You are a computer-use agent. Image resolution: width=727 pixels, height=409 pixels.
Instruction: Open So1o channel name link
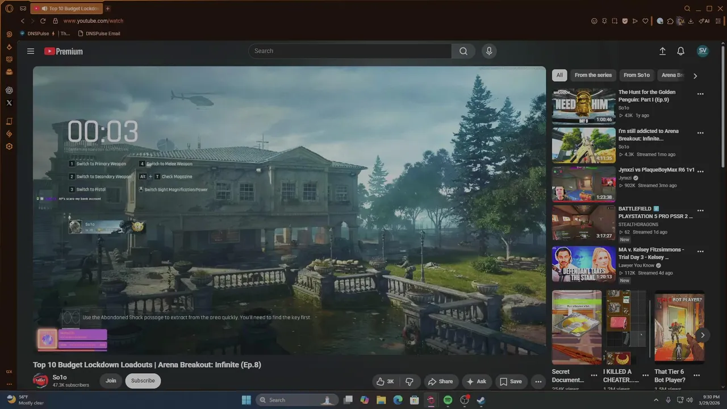(60, 377)
